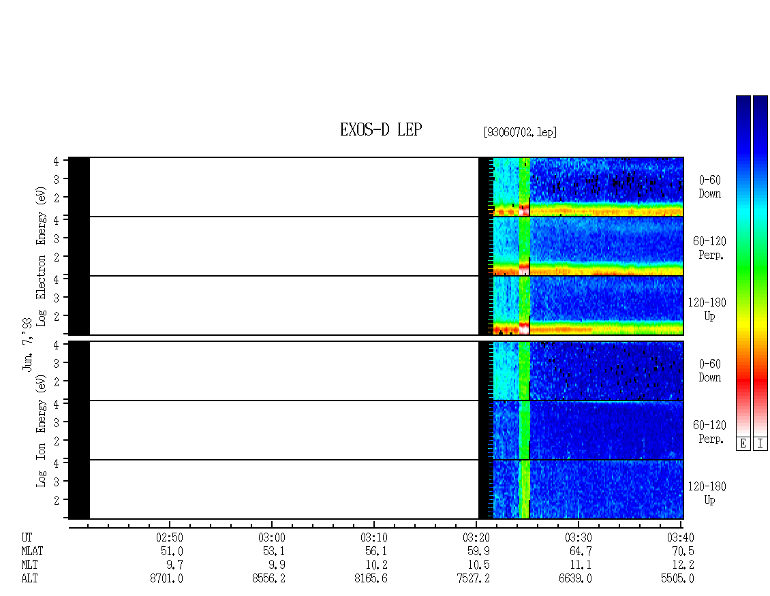
Task: Click the MLAT value 51.0
Action: click(172, 551)
